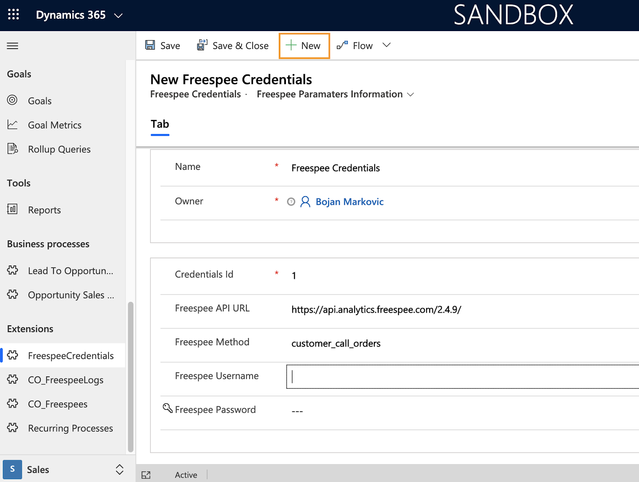
Task: Open Lead To Opportun... process
Action: [63, 271]
